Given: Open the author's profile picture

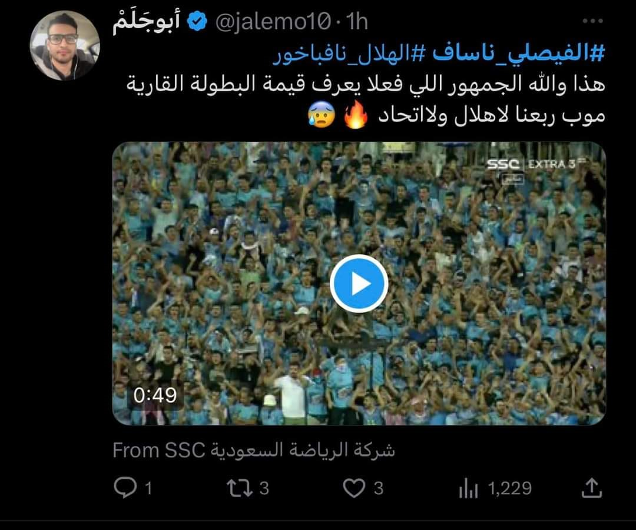Looking at the screenshot, I should coord(65,45).
